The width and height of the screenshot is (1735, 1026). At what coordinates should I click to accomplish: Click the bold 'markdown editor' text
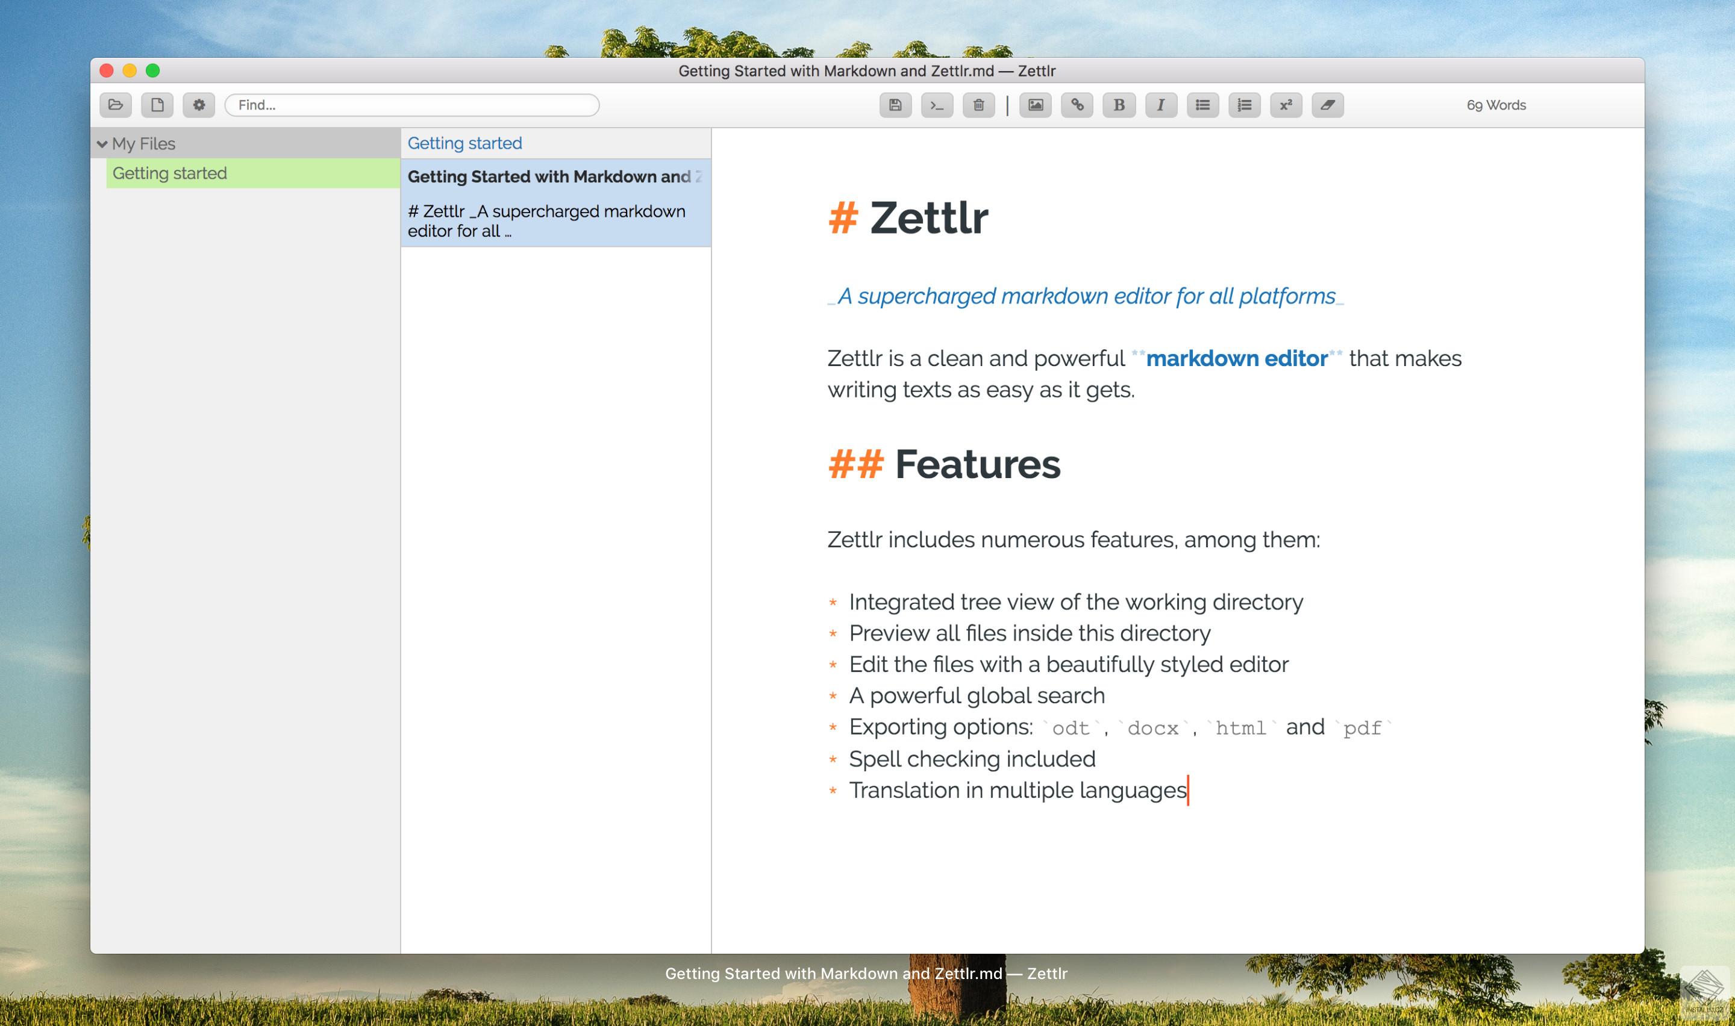1236,358
